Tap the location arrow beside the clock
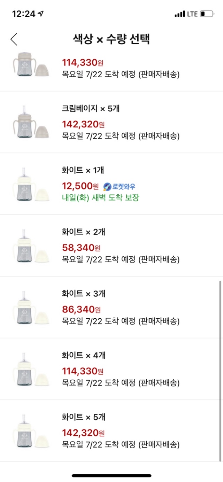The width and height of the screenshot is (223, 482). pyautogui.click(x=41, y=14)
